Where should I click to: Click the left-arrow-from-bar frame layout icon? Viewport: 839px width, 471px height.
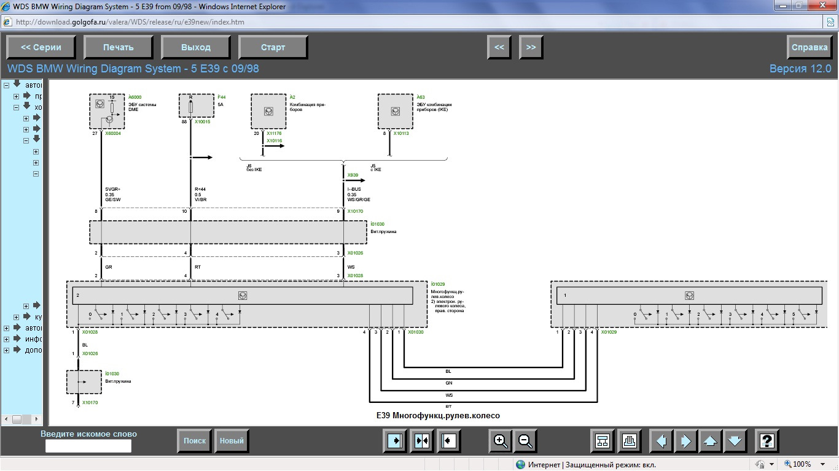tap(449, 440)
